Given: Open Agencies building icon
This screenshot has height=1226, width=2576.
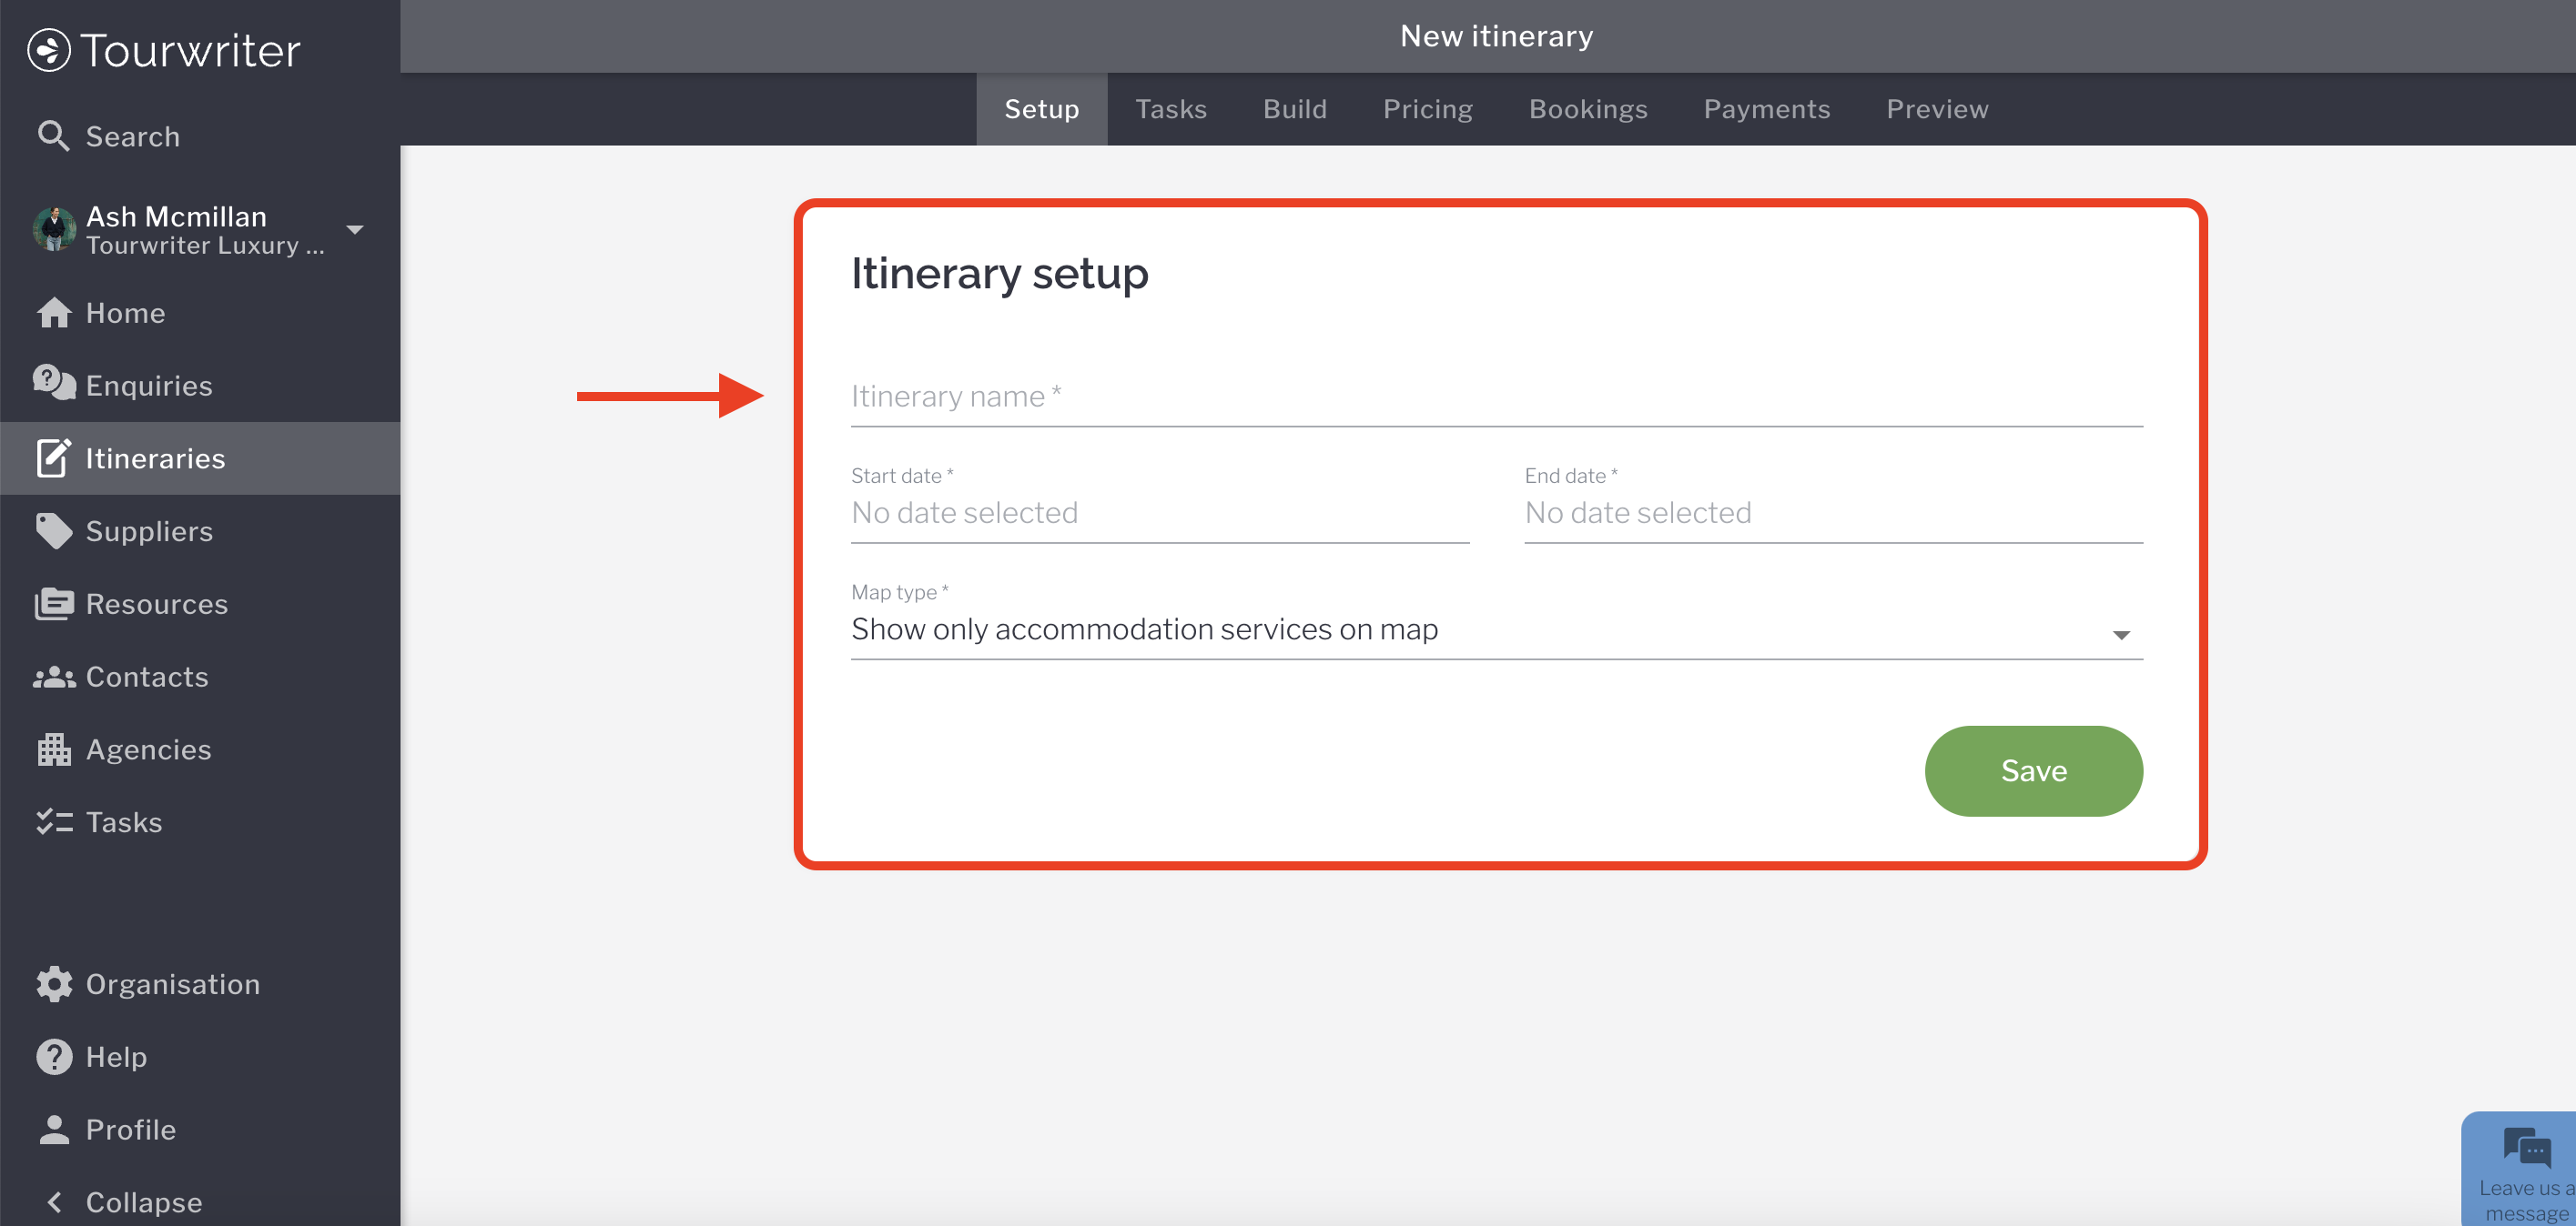Looking at the screenshot, I should click(54, 749).
